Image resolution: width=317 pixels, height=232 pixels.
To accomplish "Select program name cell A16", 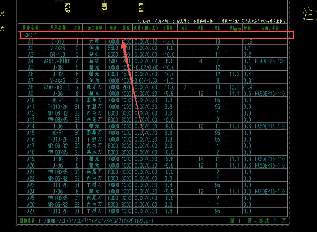I will tap(31, 139).
